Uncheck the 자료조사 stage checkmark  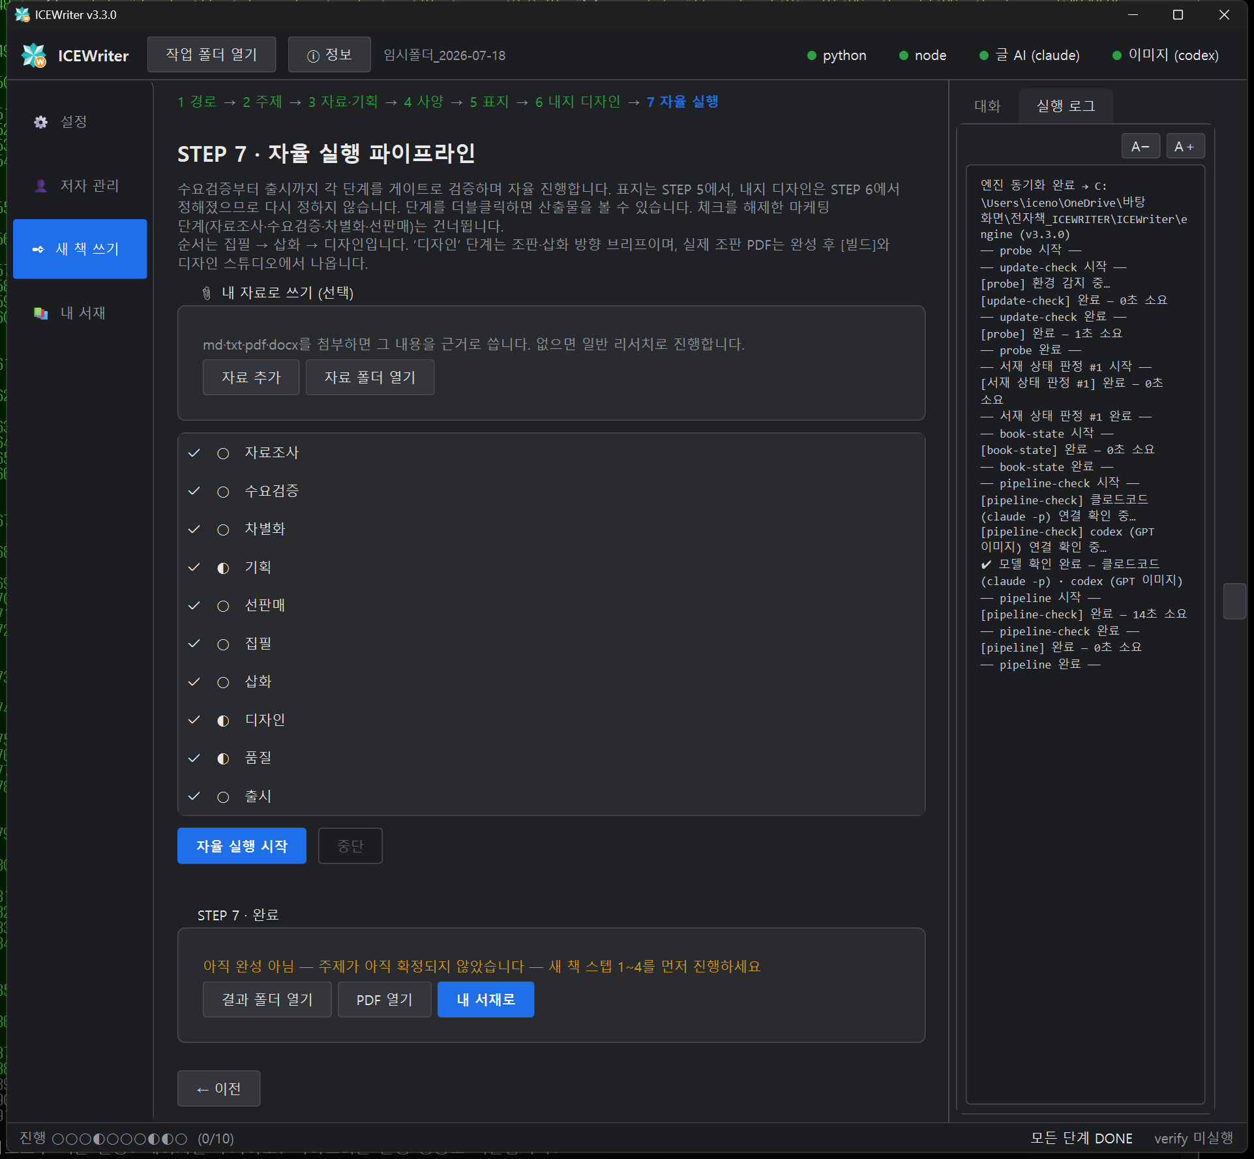coord(194,453)
